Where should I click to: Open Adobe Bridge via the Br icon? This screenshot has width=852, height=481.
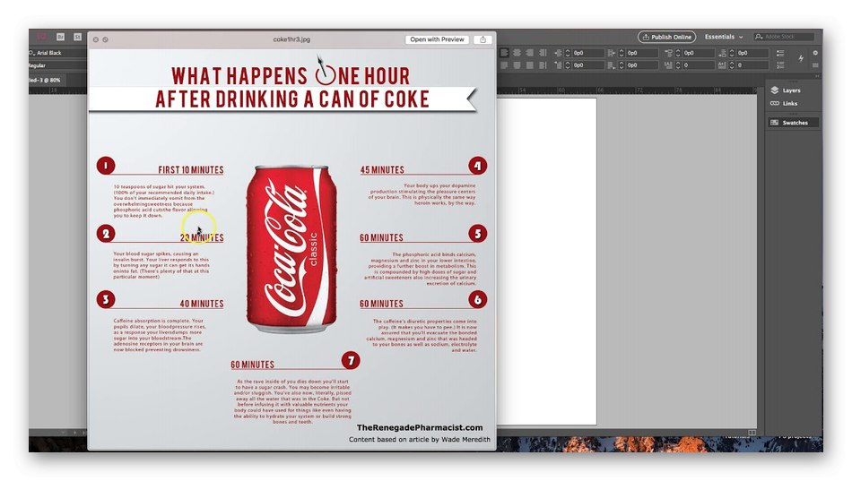point(60,37)
